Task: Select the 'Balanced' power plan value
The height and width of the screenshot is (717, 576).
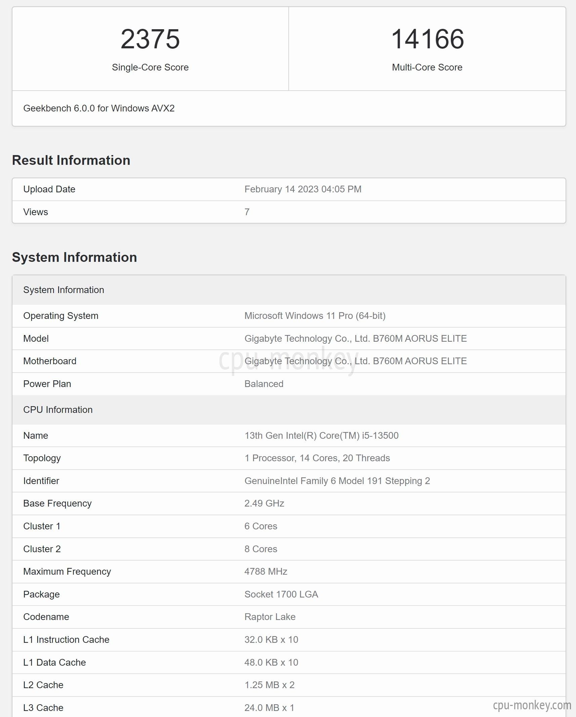Action: pos(264,384)
